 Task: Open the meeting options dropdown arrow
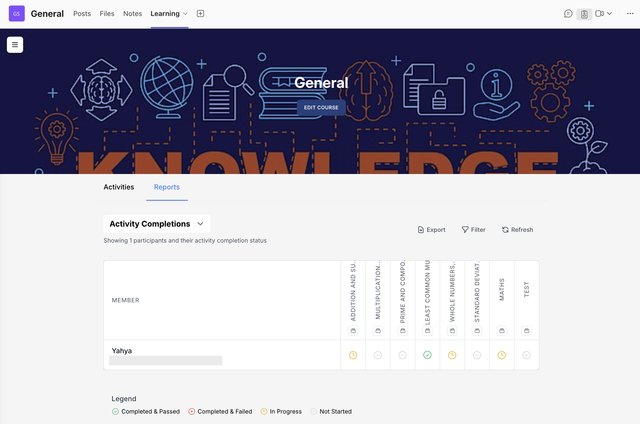[610, 13]
